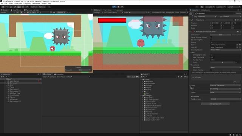Toggle the GameObject active checkbox
This screenshot has height=136, width=242.
click(x=195, y=14)
